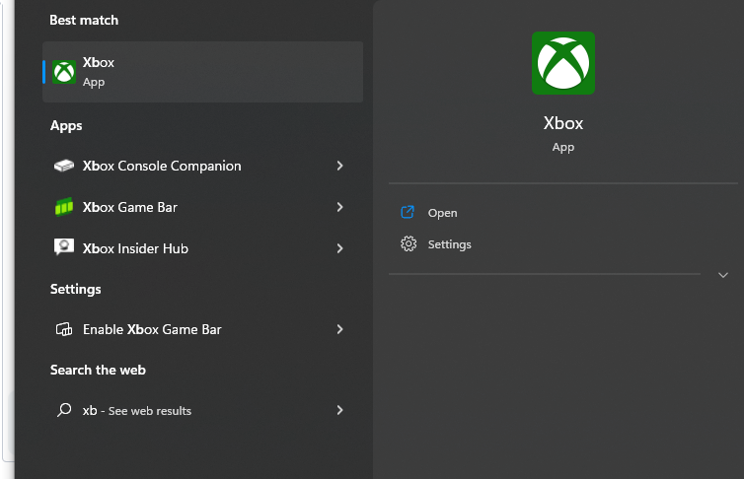Viewport: 744px width, 479px height.
Task: Click the Xbox Console Companion icon
Action: tap(64, 166)
